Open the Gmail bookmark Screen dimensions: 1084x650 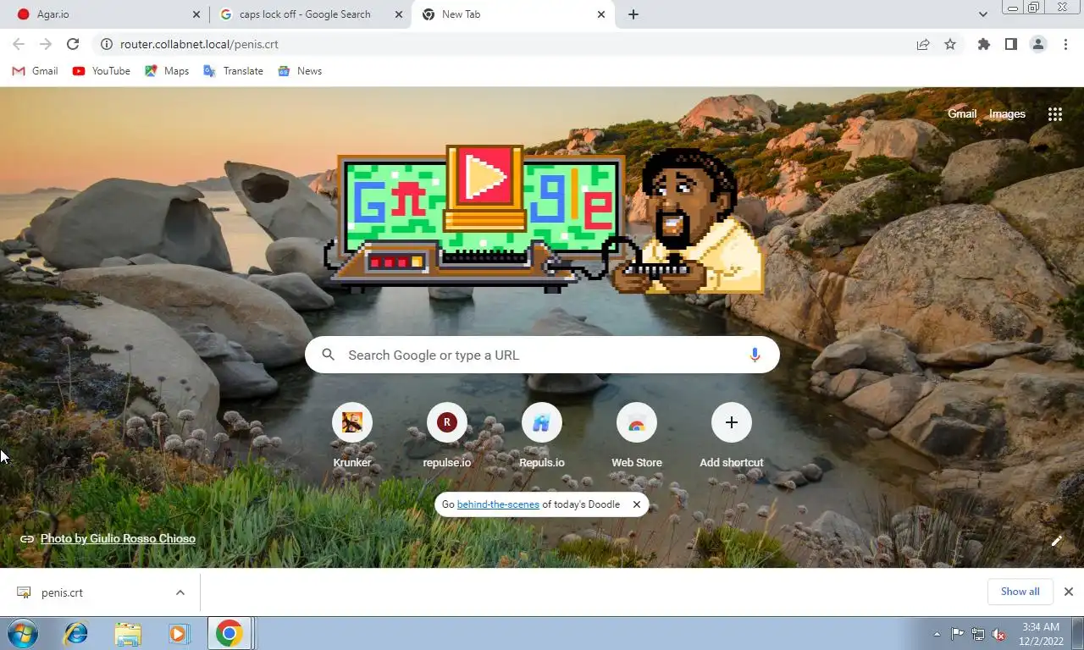[x=35, y=71]
